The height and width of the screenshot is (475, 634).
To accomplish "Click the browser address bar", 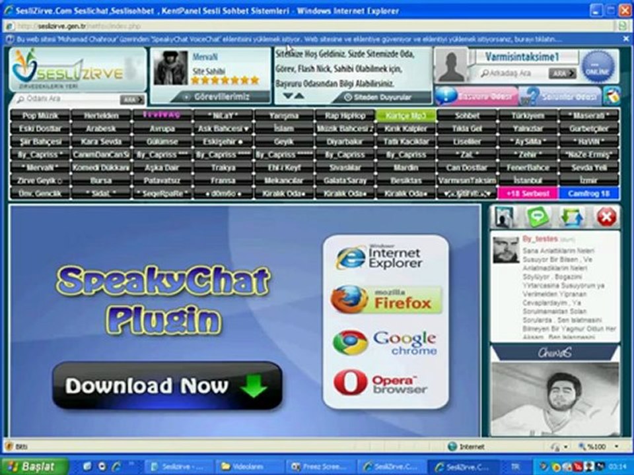I will [x=311, y=26].
